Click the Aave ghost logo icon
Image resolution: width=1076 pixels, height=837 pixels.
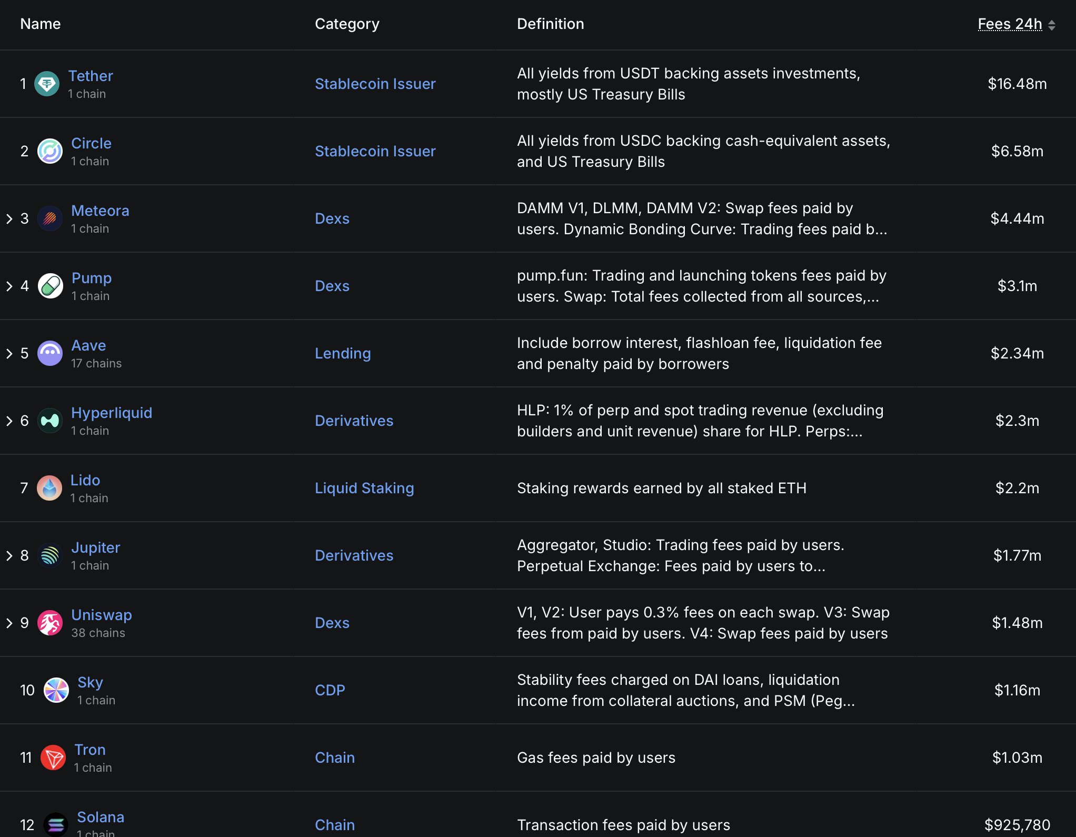click(50, 353)
